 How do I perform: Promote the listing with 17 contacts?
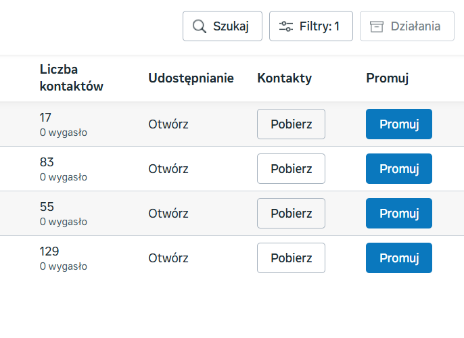point(399,124)
